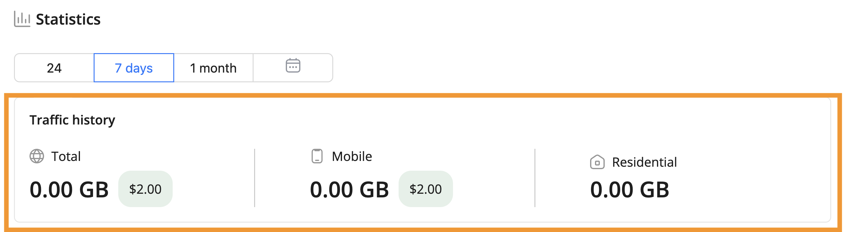Open the custom date range calendar

(x=293, y=67)
